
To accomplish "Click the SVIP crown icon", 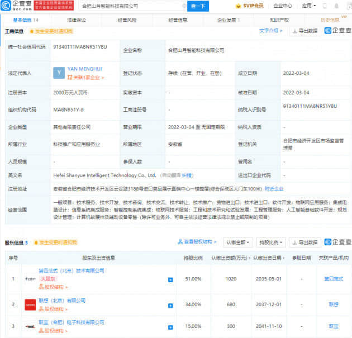I will 238,6.
